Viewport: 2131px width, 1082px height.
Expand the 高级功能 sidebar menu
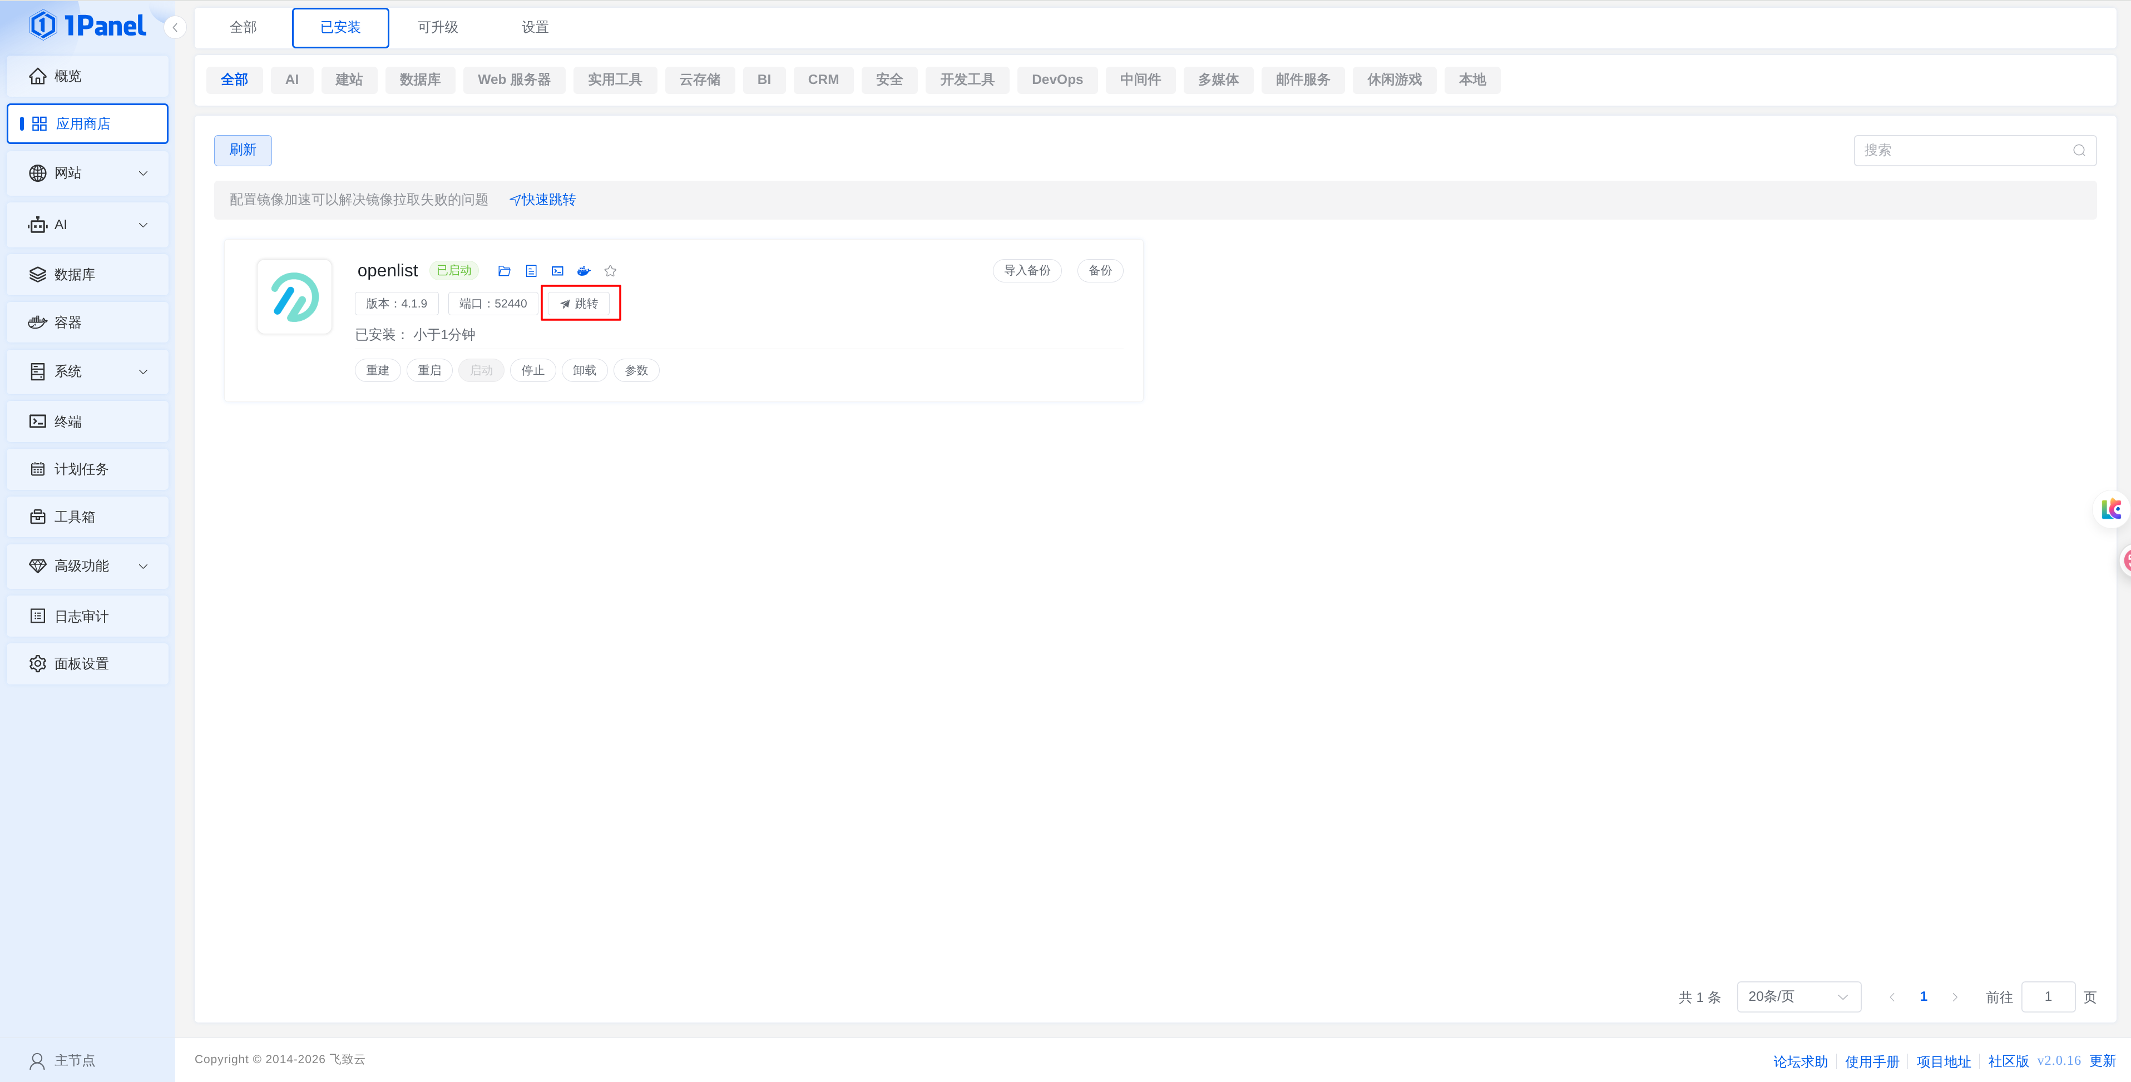tap(88, 566)
